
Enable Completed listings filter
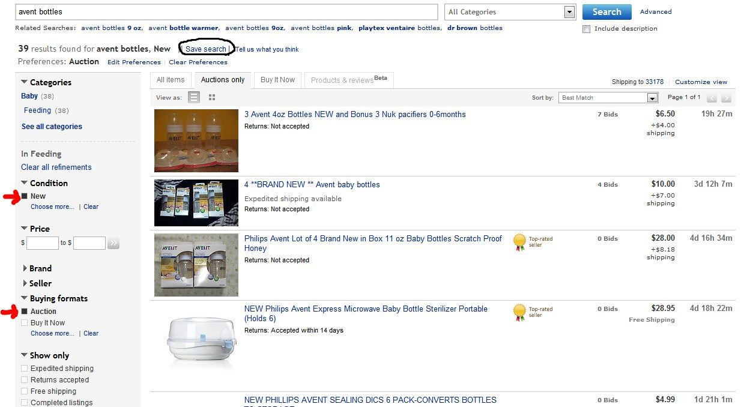click(25, 403)
